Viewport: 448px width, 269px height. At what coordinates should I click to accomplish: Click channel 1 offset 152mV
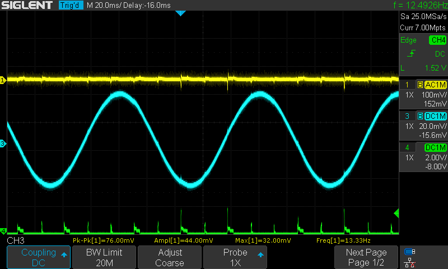(x=435, y=104)
